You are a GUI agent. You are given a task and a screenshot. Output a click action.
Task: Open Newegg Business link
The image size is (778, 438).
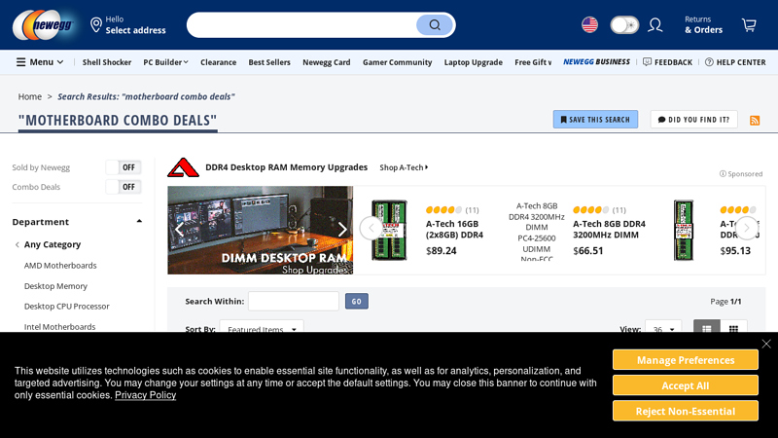[596, 62]
